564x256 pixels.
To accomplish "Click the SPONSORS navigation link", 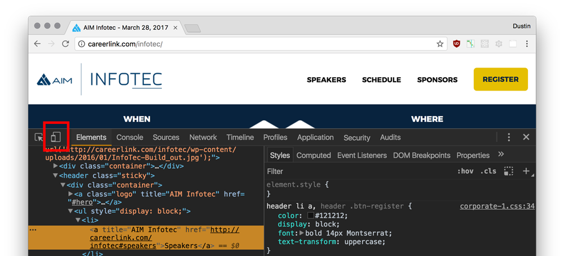I will pos(438,80).
